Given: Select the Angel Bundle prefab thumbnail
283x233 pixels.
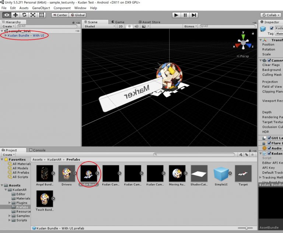Looking at the screenshot, I should tap(45, 173).
